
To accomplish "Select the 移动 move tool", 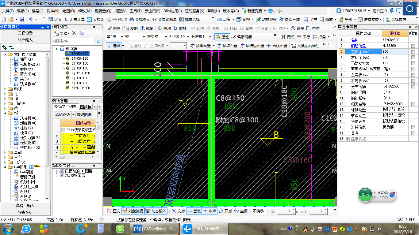I will coord(164,28).
